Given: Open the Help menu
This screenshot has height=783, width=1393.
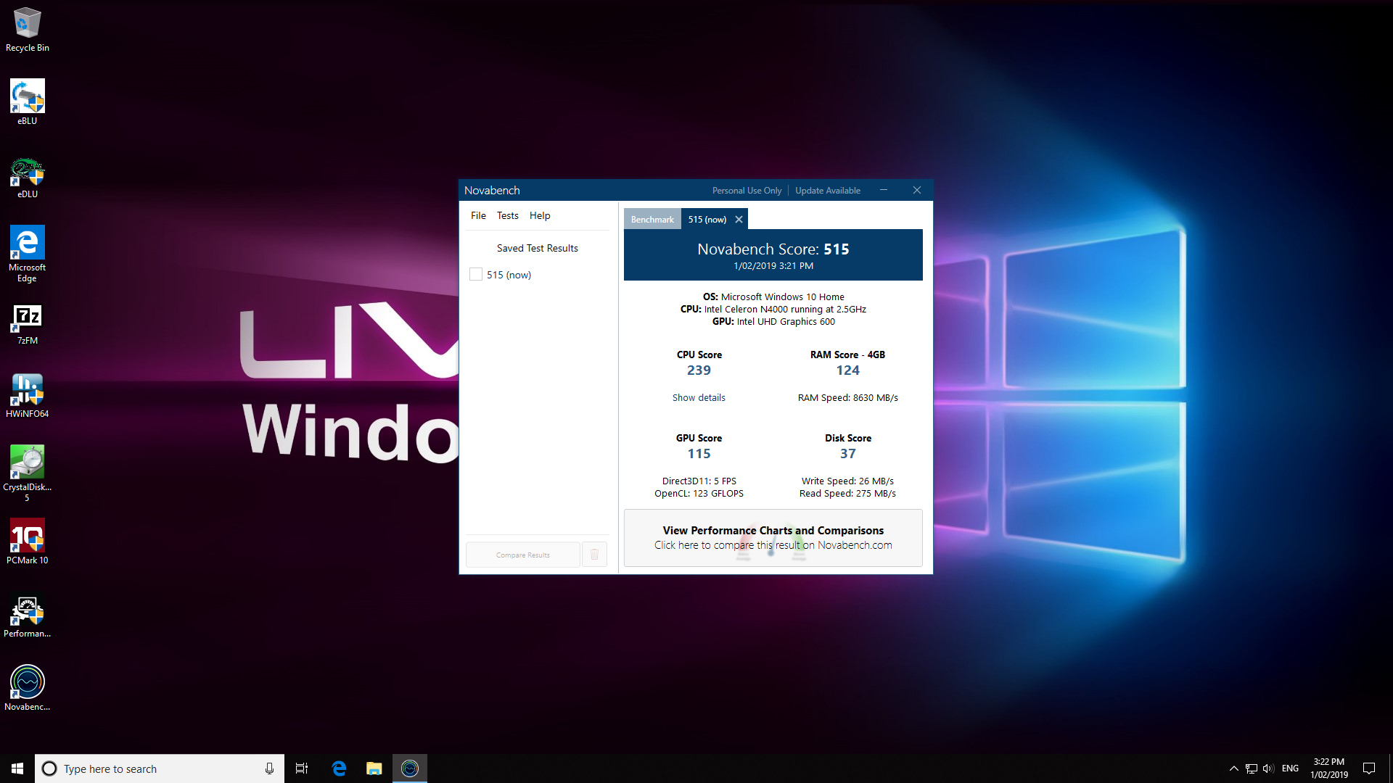Looking at the screenshot, I should (x=540, y=215).
